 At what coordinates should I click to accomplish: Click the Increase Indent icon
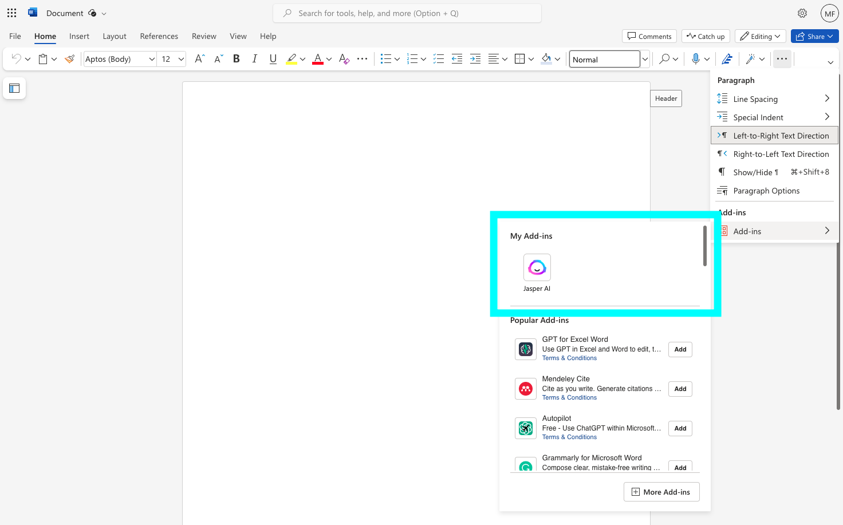pyautogui.click(x=475, y=58)
